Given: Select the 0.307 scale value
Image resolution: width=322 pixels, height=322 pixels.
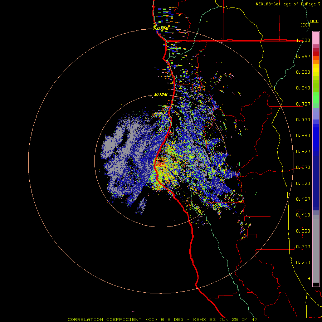Looking at the screenshot, I should 303,247.
